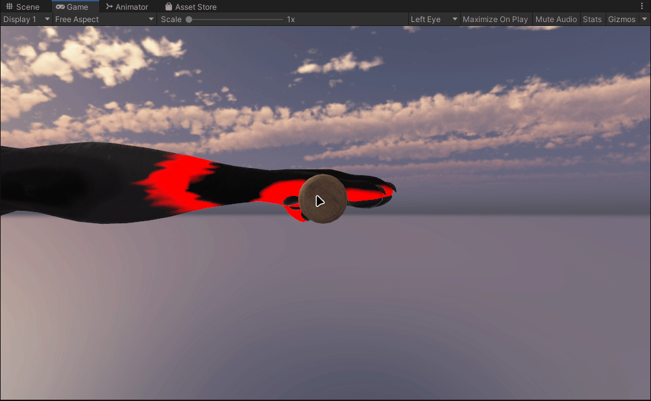This screenshot has height=401, width=651.
Task: Open the Left Eye dropdown
Action: [434, 19]
